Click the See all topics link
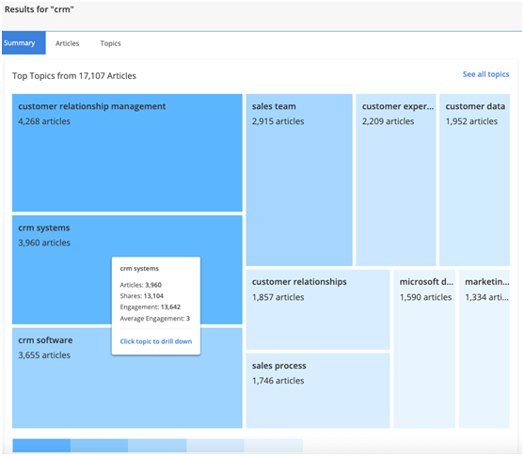Screen dimensions: 524x456 coord(485,74)
